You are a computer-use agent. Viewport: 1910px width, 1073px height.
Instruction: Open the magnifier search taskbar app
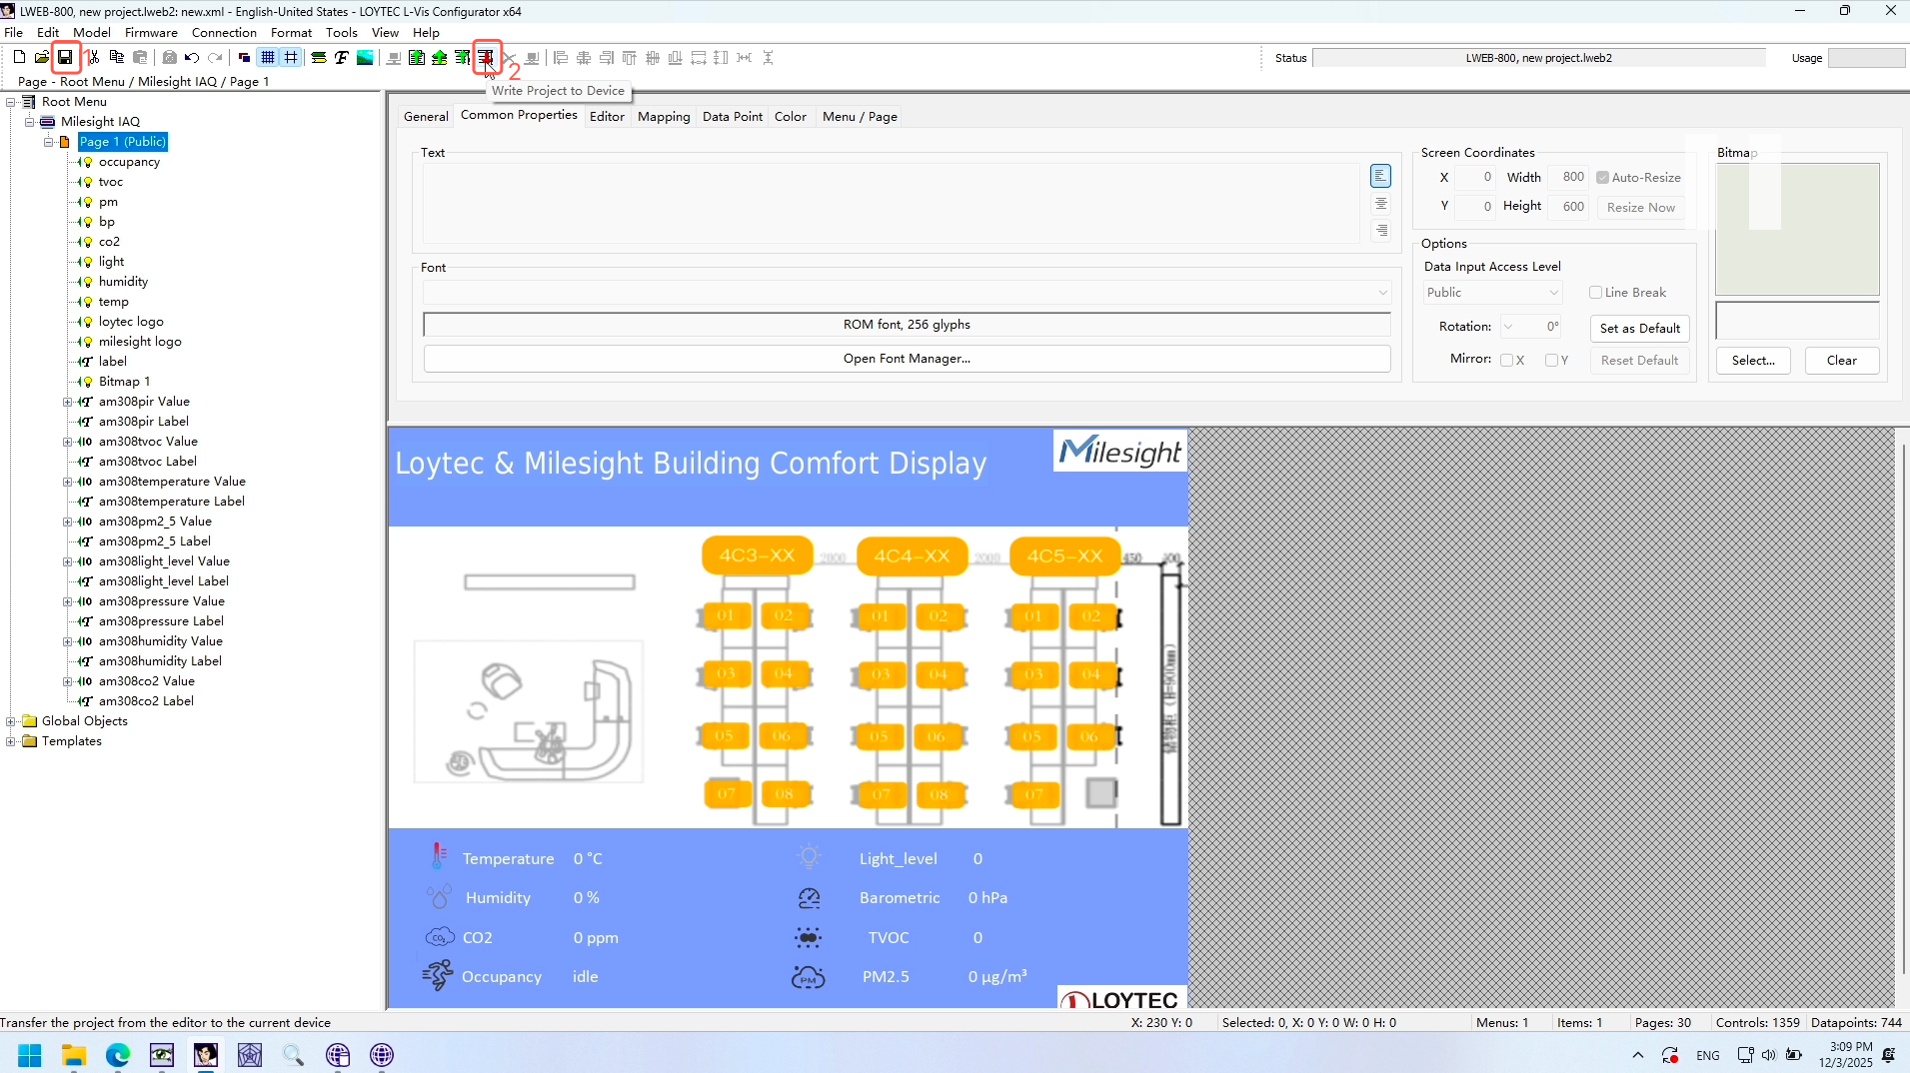tap(294, 1055)
